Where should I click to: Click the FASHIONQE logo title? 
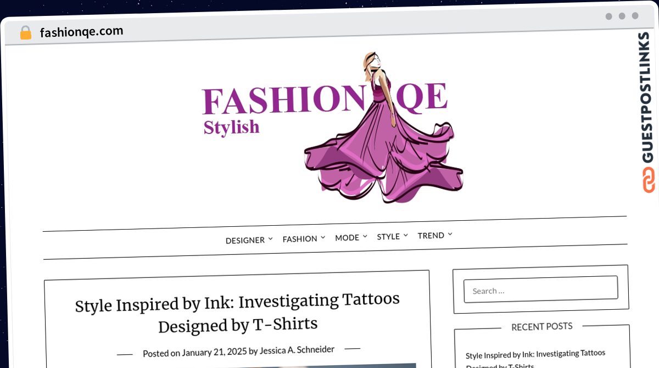(x=325, y=99)
